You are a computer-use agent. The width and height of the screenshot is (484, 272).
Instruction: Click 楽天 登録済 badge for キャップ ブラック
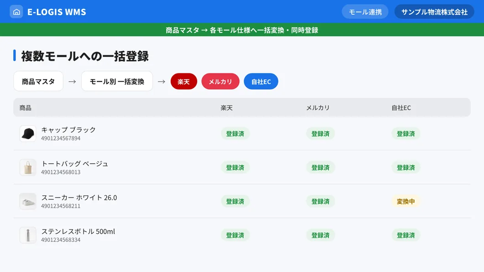coord(235,134)
